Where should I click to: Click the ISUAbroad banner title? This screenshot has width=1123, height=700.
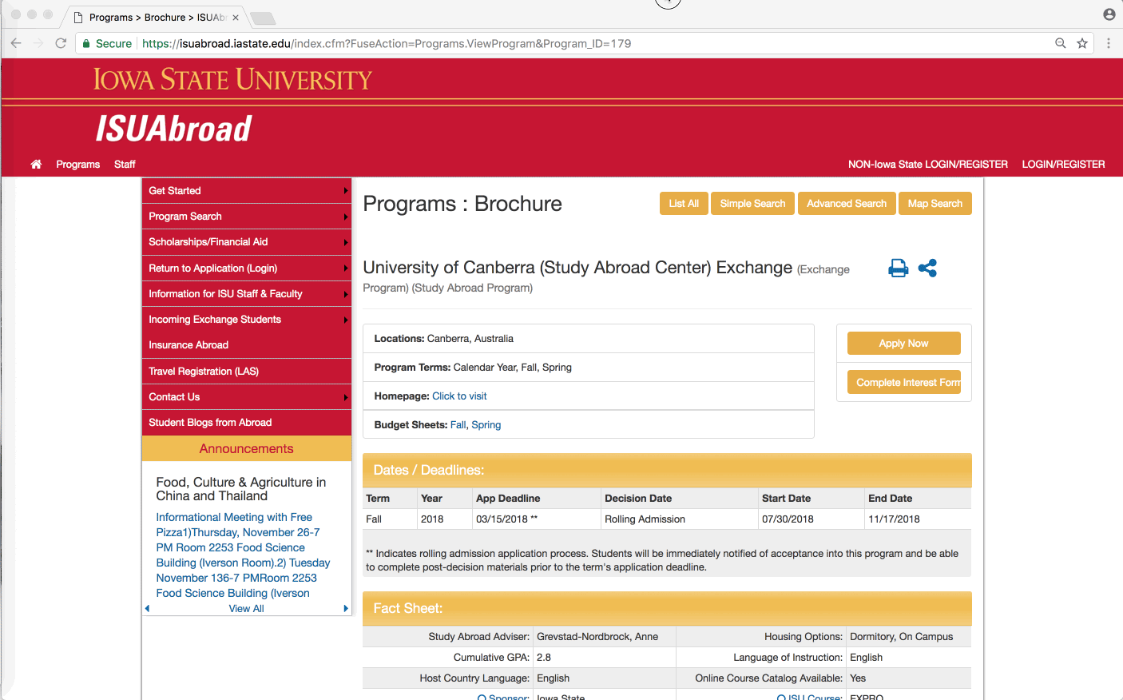(173, 129)
